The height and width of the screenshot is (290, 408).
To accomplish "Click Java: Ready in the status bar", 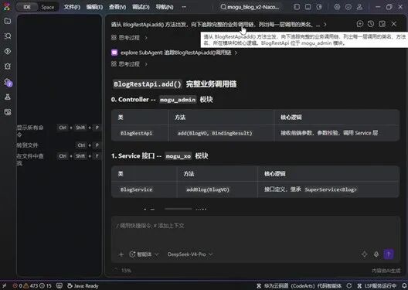I will [83, 286].
